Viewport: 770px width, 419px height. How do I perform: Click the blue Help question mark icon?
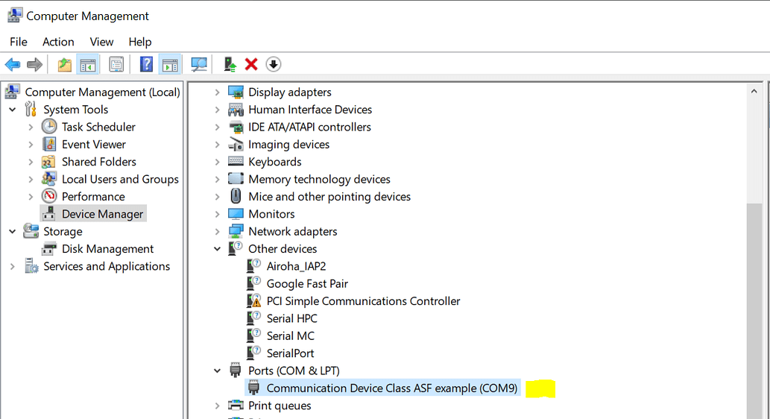[x=146, y=64]
